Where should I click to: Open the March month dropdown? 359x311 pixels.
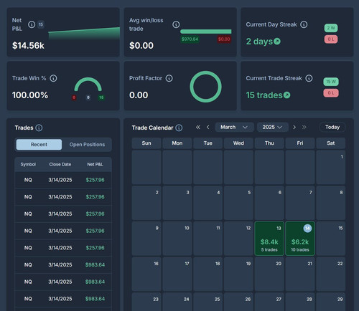[234, 127]
